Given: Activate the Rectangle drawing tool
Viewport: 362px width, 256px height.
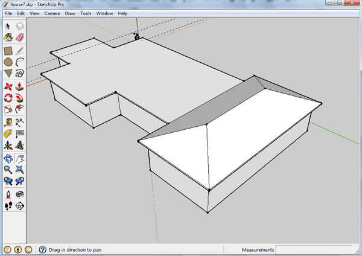Looking at the screenshot, I should point(8,51).
